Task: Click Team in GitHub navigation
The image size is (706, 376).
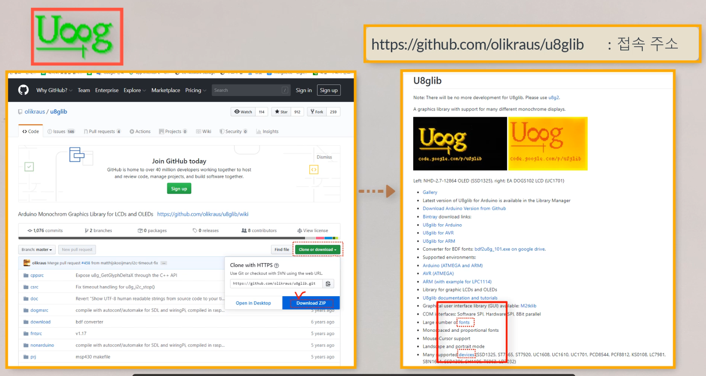Action: click(84, 90)
